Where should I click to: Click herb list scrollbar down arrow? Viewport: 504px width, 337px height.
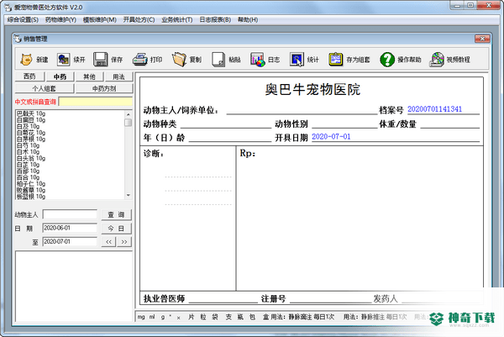[129, 195]
